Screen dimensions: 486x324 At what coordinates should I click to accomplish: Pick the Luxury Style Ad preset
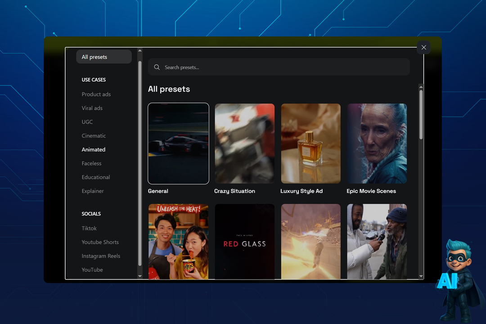(x=310, y=143)
